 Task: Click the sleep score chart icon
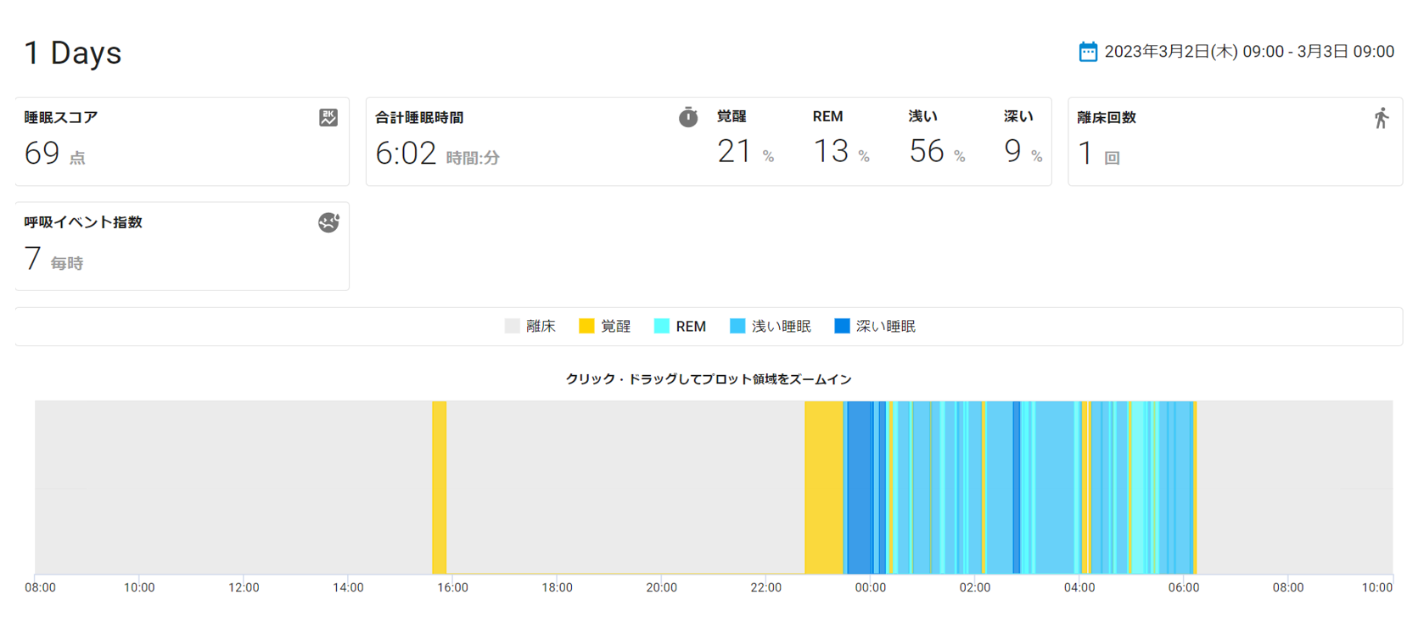point(328,118)
